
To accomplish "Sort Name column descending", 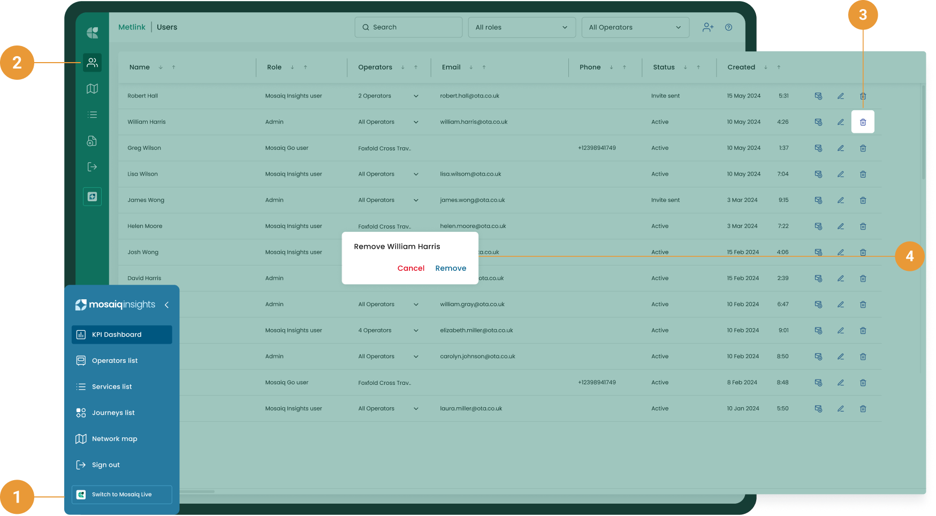I will (x=161, y=67).
